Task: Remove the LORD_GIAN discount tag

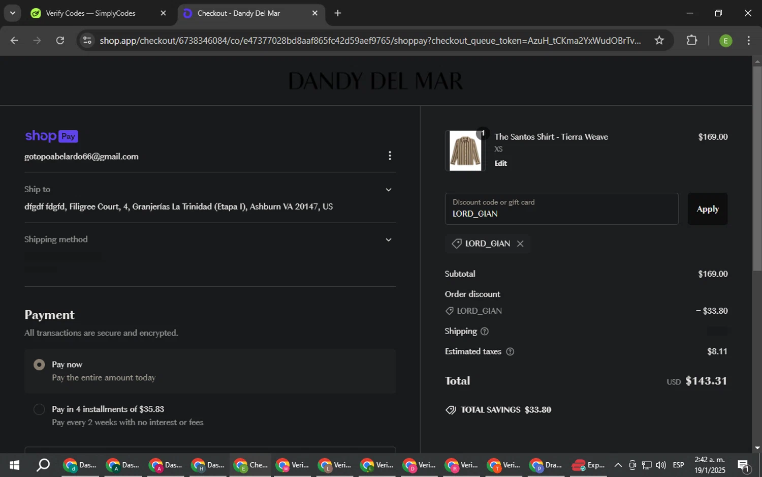Action: [520, 244]
